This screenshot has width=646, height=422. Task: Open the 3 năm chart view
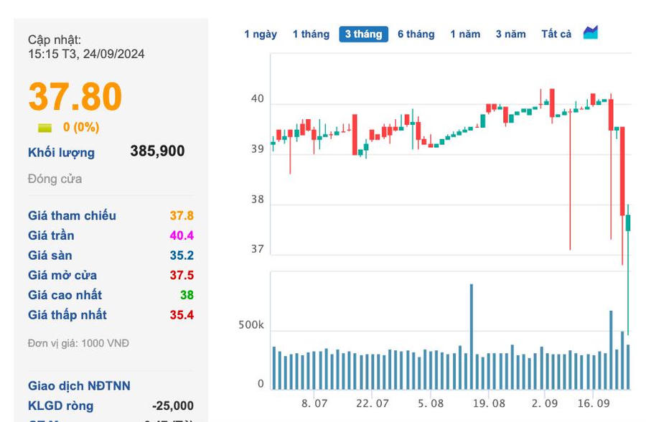coord(510,34)
